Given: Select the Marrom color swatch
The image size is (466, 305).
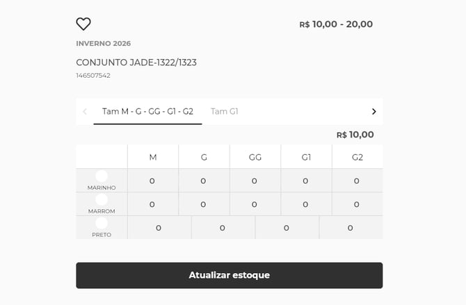Looking at the screenshot, I should (x=102, y=200).
